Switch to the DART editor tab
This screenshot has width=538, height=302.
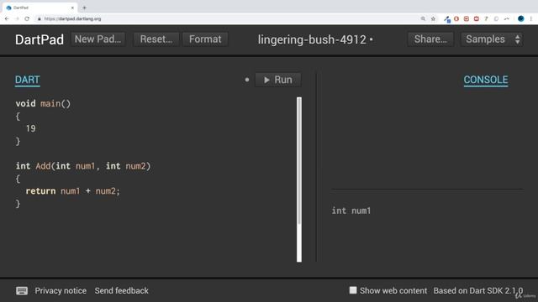[x=28, y=80]
